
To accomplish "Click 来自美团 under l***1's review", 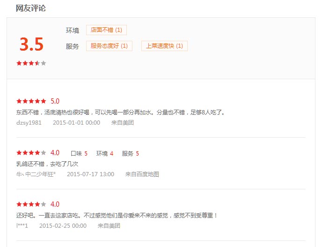I will click(109, 226).
